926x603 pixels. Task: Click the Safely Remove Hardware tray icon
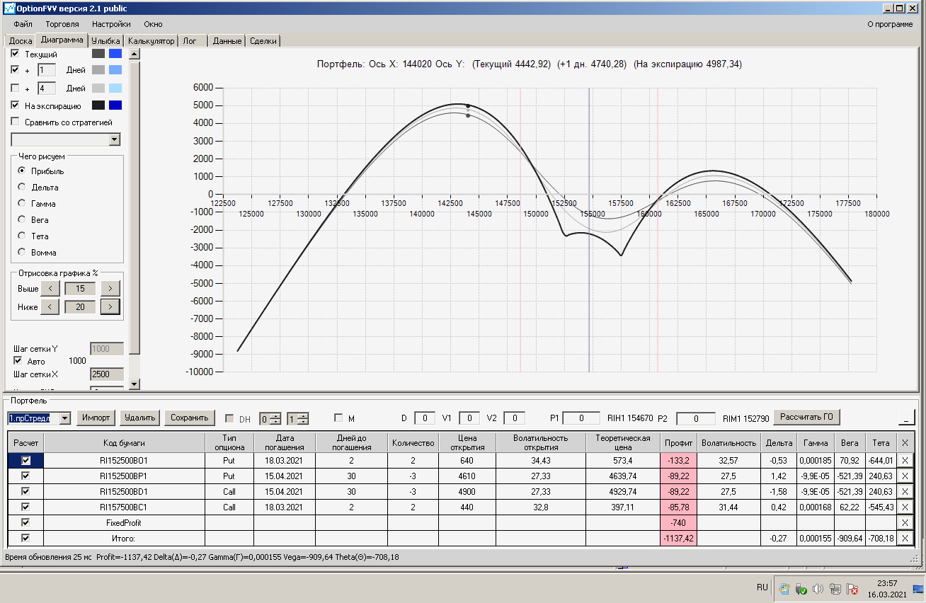[x=801, y=588]
